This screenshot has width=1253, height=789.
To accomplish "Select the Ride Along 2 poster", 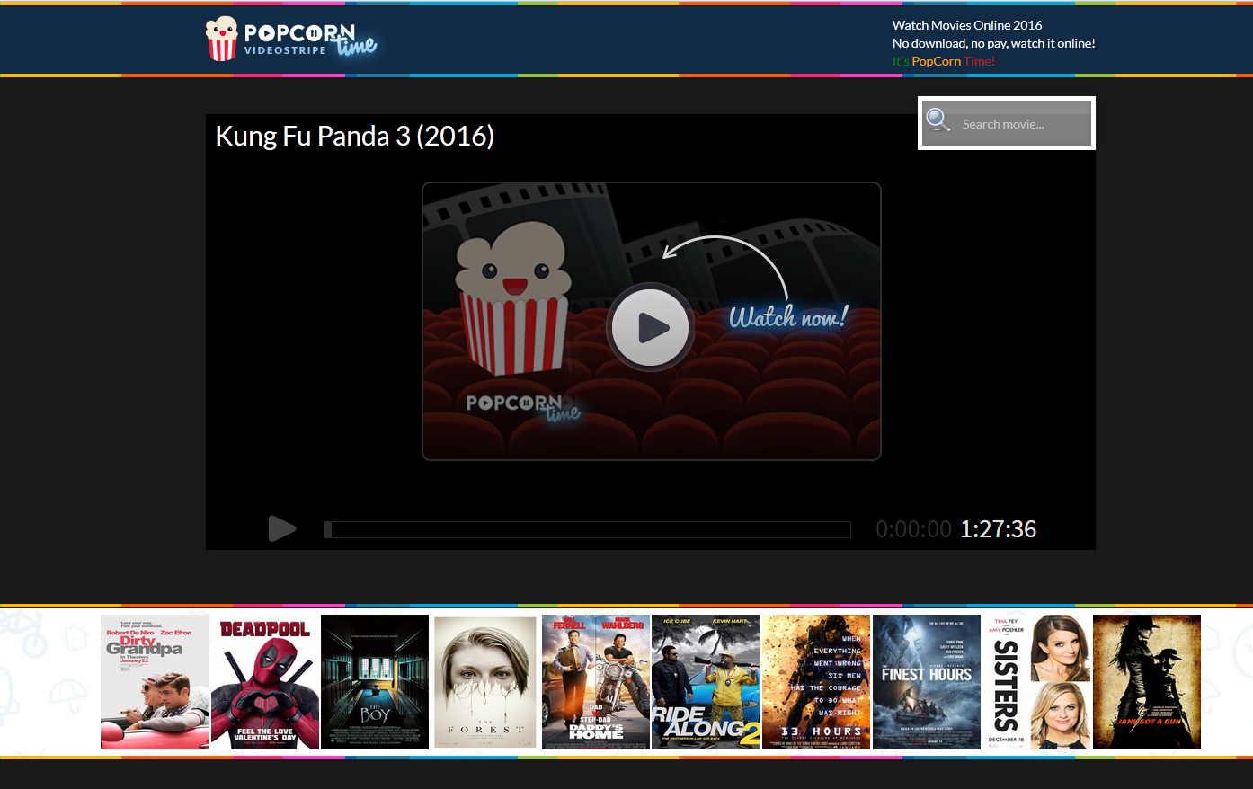I will [706, 682].
